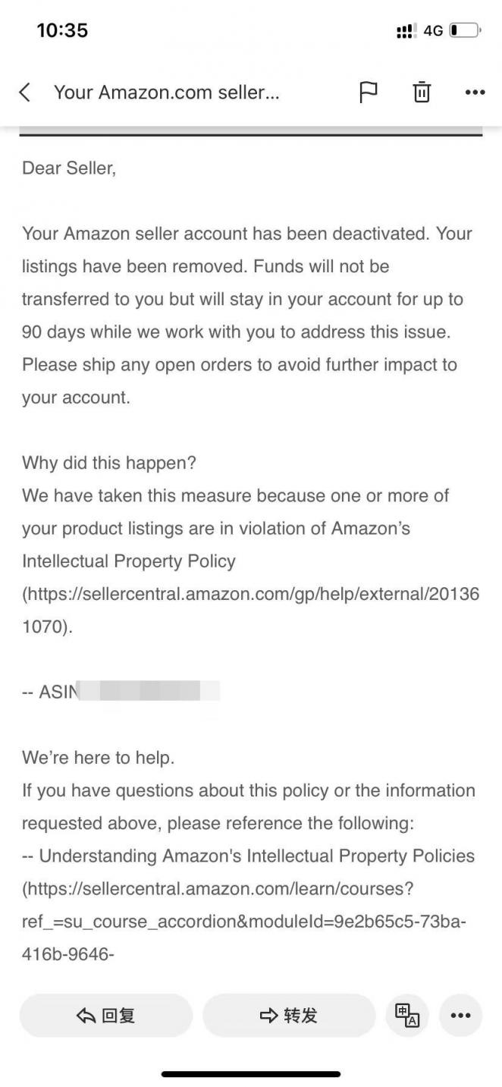Tap the signal strength dots icon
Image resolution: width=502 pixels, height=1087 pixels.
pos(406,31)
